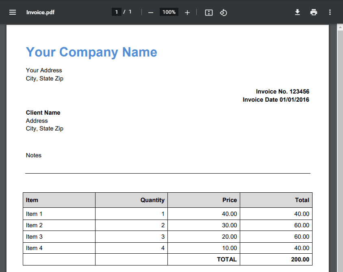Click the Client Name text
The width and height of the screenshot is (343, 272).
pyautogui.click(x=43, y=113)
